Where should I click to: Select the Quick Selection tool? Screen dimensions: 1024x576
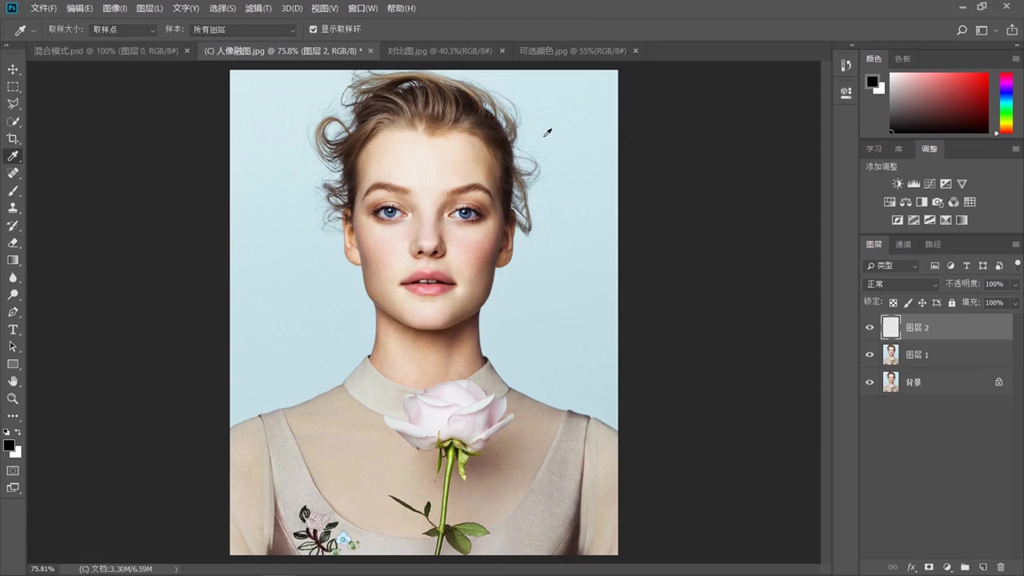coord(13,122)
